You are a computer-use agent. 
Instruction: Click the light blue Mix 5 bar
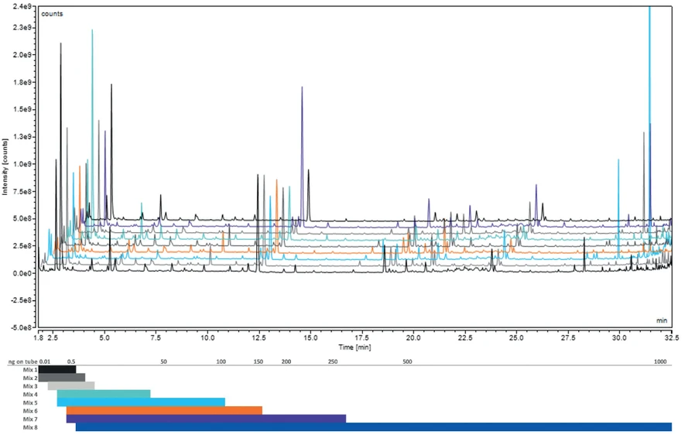[x=141, y=402]
